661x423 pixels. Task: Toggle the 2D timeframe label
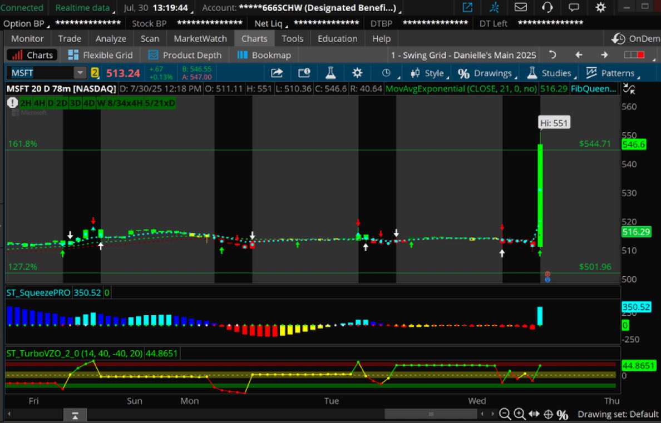coord(62,103)
